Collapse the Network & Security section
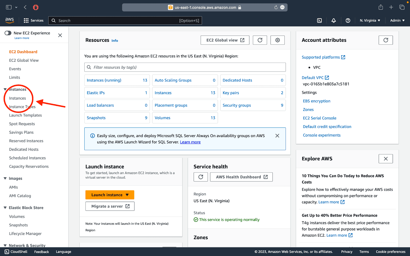 (5, 246)
